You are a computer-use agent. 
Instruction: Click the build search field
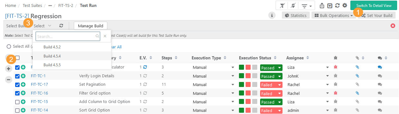(x=68, y=36)
